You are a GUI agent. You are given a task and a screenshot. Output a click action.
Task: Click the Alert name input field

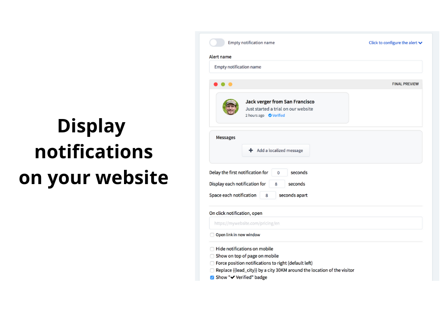pos(315,67)
